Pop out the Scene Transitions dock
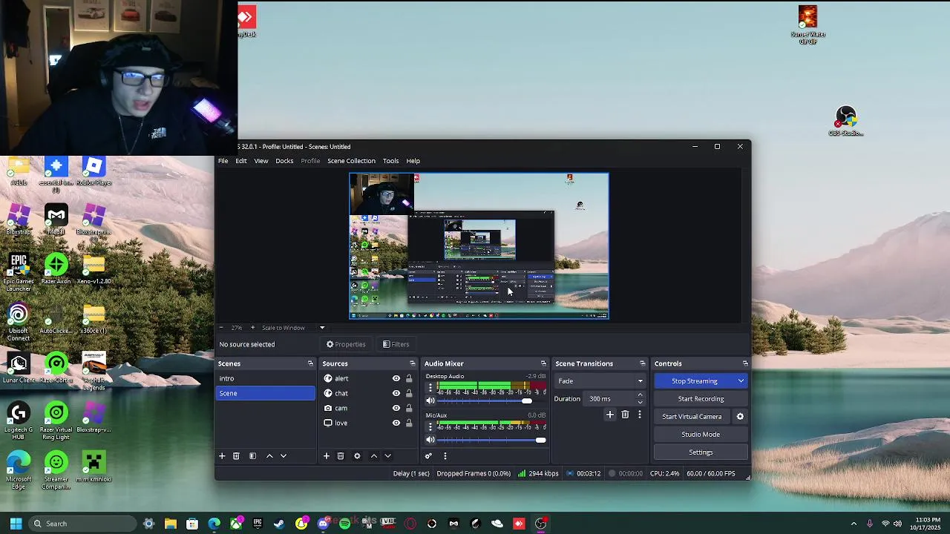 pos(643,363)
